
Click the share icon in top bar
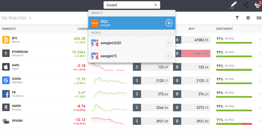[x=246, y=5]
